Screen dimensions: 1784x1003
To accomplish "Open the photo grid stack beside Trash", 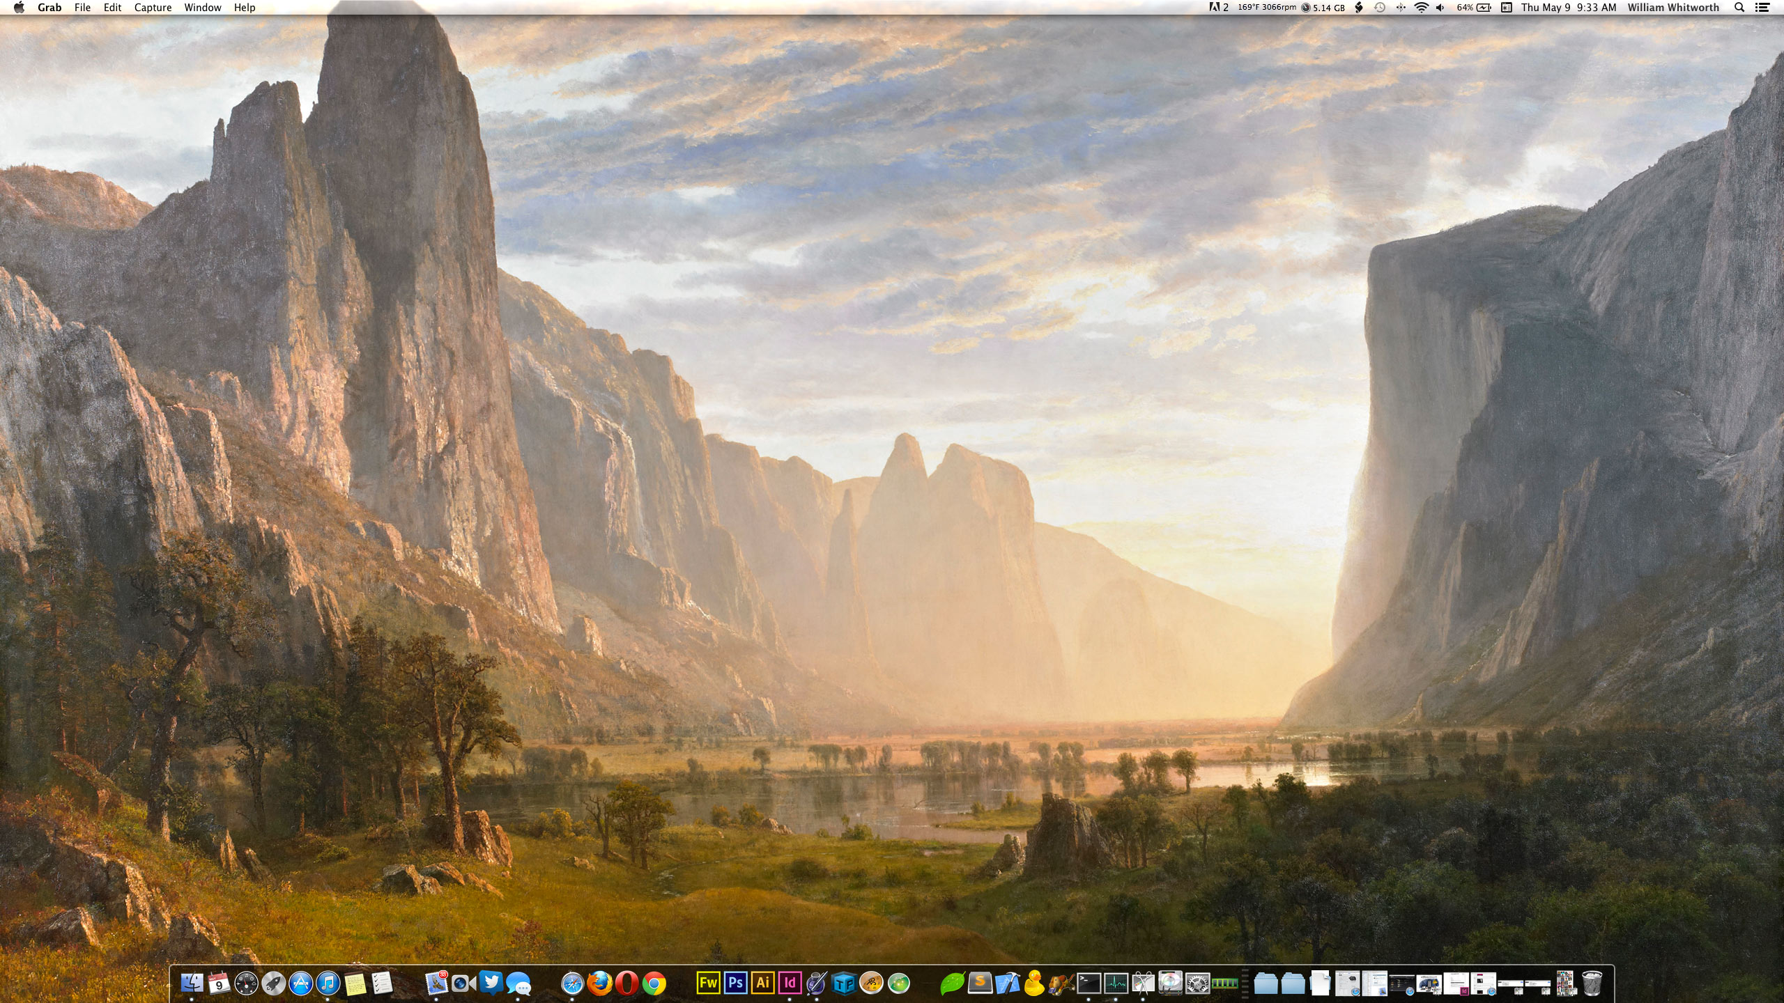I will 1565,983.
